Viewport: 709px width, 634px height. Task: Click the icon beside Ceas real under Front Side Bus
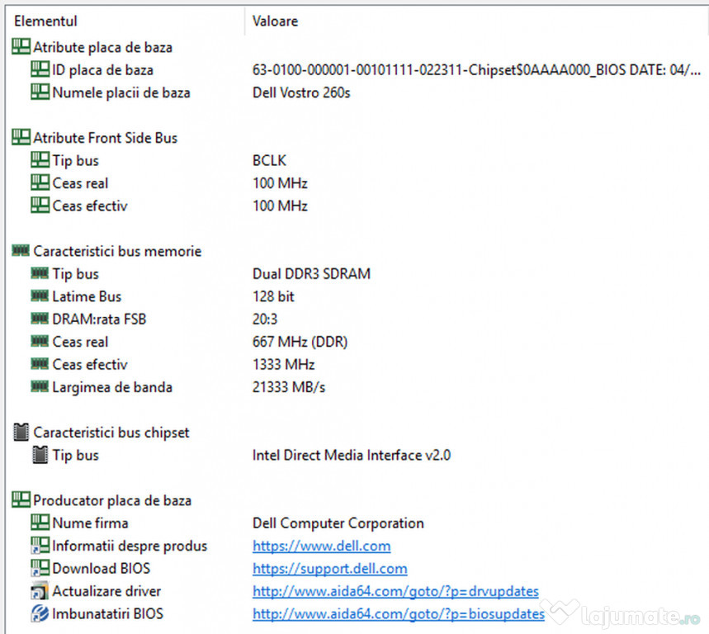(x=40, y=182)
